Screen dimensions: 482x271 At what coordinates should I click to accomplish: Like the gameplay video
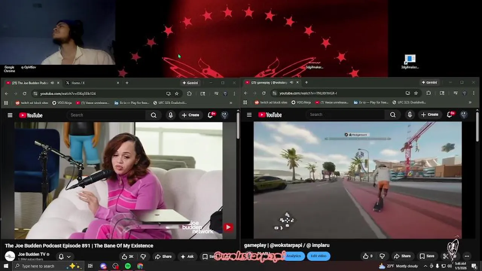(x=368, y=256)
